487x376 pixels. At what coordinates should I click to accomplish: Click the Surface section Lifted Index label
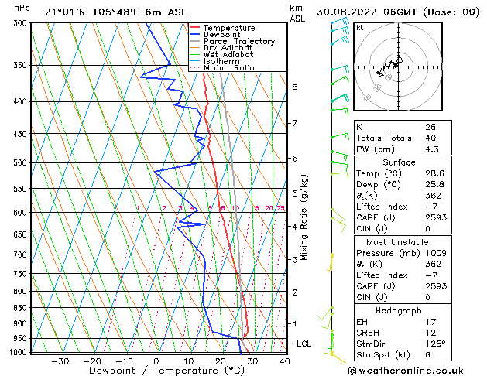[382, 207]
